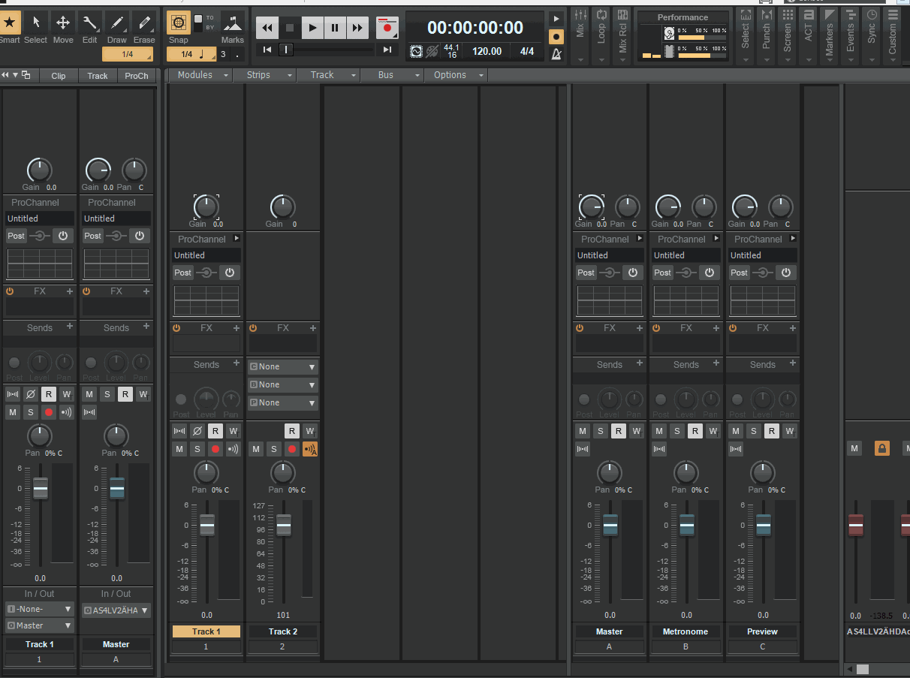This screenshot has width=910, height=678.
Task: Click the orange lock icon on the hardware strip
Action: pos(882,448)
